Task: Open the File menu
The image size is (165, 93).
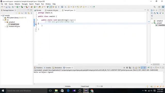Action: click(x=2, y=4)
